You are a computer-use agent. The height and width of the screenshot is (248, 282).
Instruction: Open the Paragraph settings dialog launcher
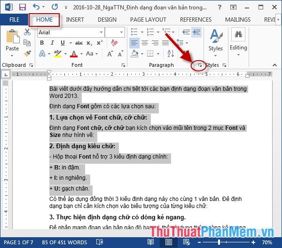[x=200, y=65]
